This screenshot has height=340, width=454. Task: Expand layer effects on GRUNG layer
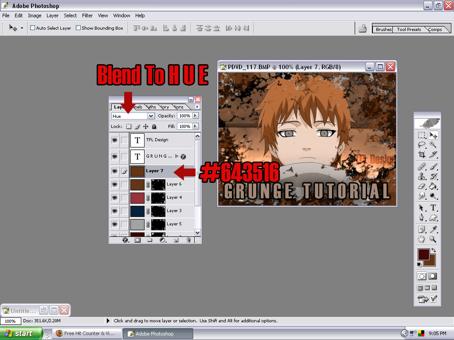[177, 156]
